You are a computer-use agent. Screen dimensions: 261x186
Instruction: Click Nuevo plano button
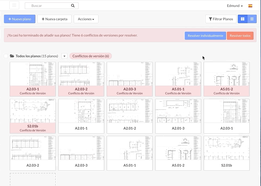[20, 19]
